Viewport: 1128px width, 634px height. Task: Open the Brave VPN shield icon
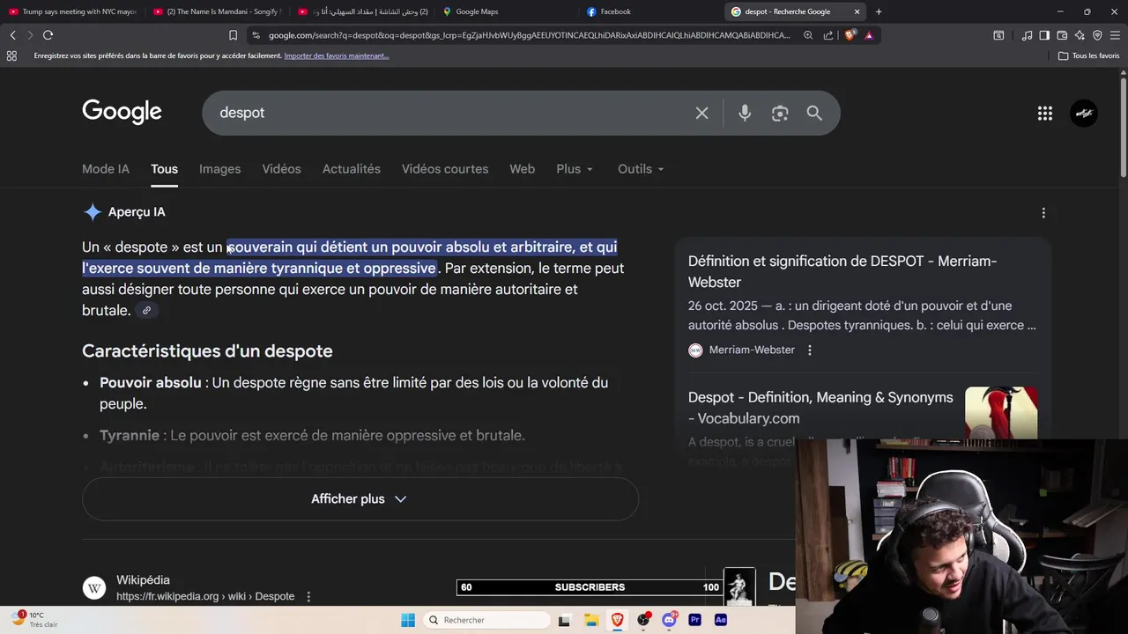1097,35
